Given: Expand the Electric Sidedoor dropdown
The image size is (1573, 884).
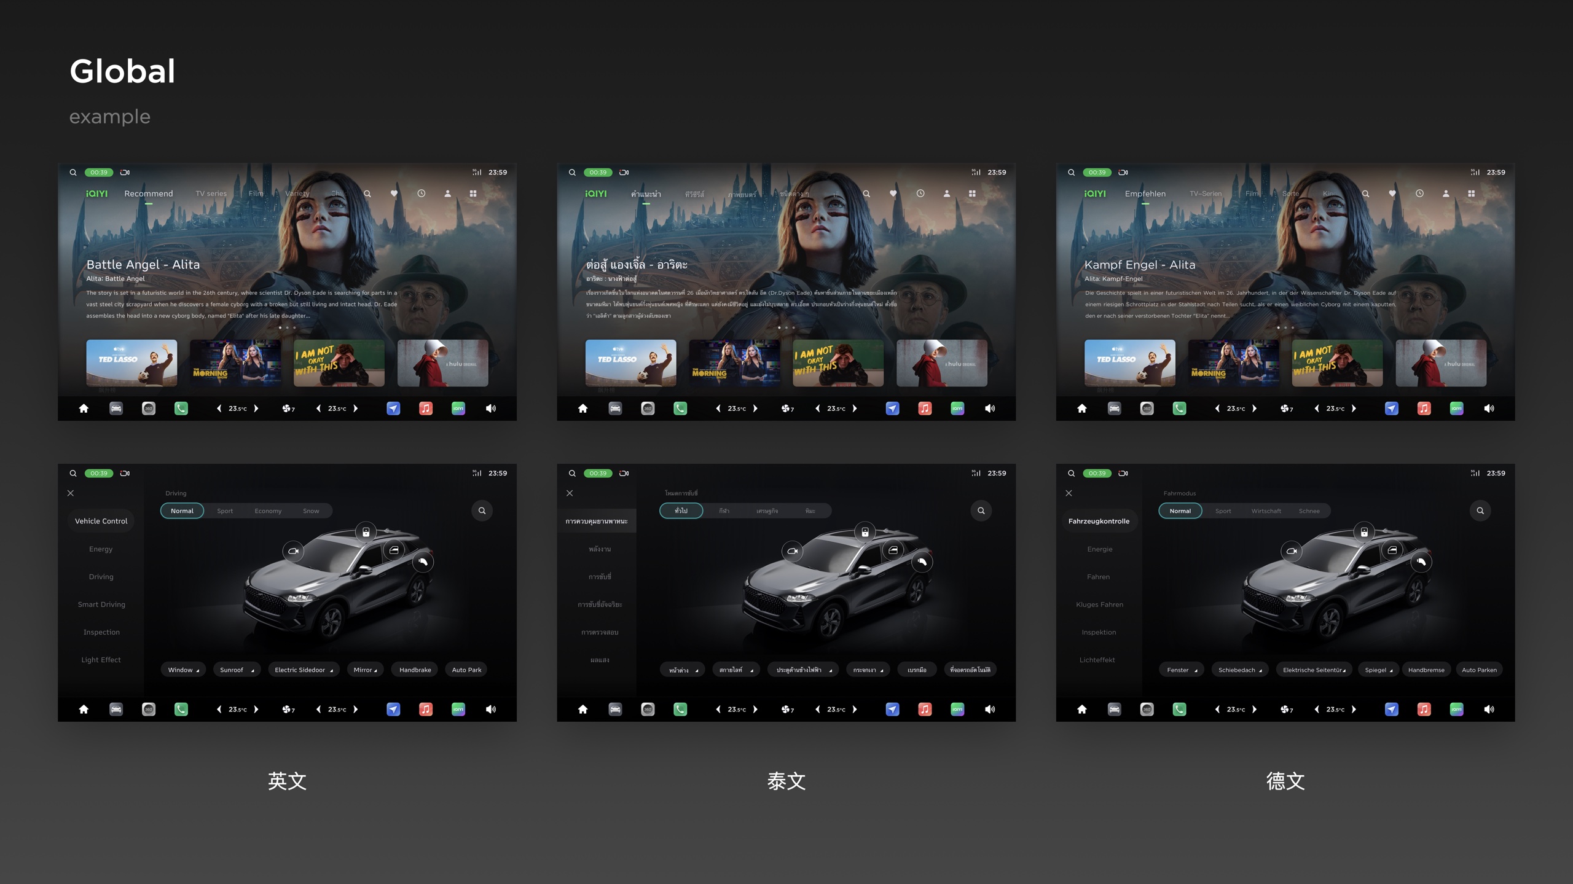Looking at the screenshot, I should coord(304,670).
